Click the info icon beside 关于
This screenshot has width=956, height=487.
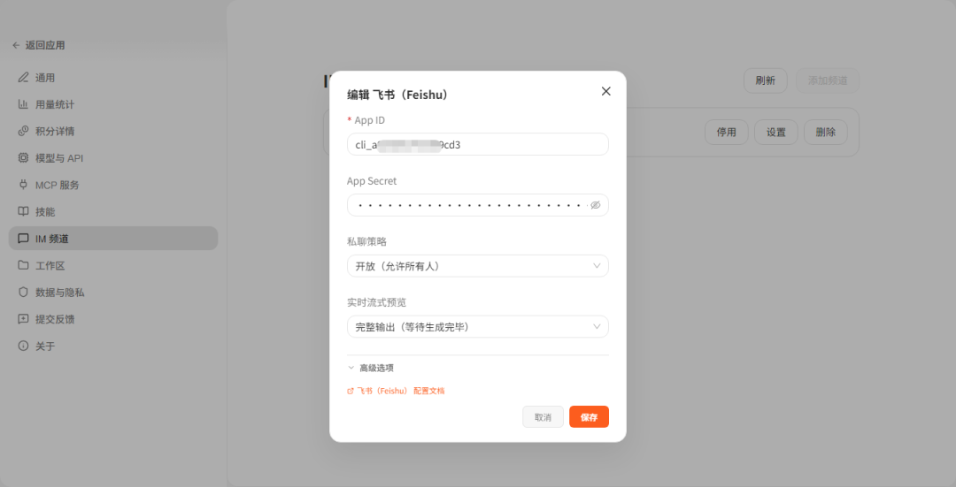tap(23, 346)
